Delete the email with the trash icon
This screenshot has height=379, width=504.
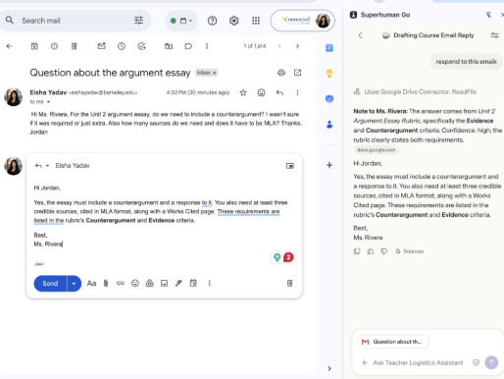tap(75, 46)
